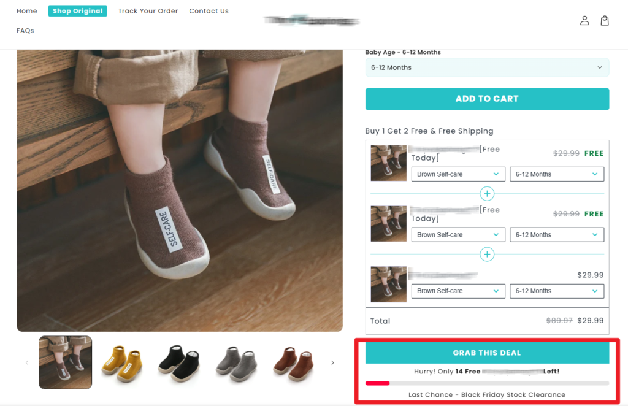Go to the Home menu item
The image size is (628, 406).
pyautogui.click(x=27, y=11)
